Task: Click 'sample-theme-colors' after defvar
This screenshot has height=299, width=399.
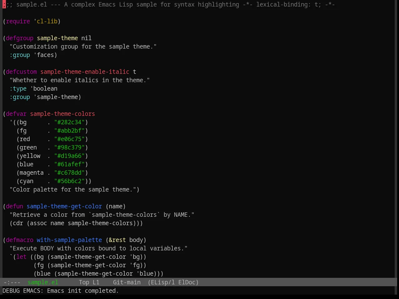Action: pos(62,114)
